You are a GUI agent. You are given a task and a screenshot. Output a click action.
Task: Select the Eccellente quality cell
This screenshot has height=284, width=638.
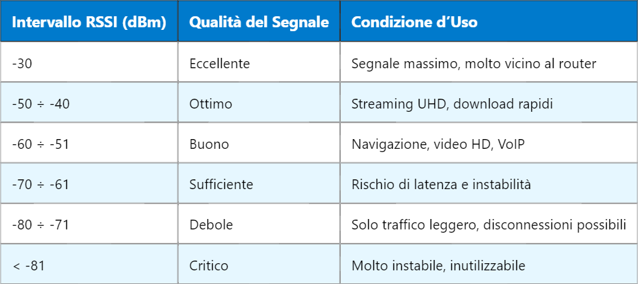[220, 63]
